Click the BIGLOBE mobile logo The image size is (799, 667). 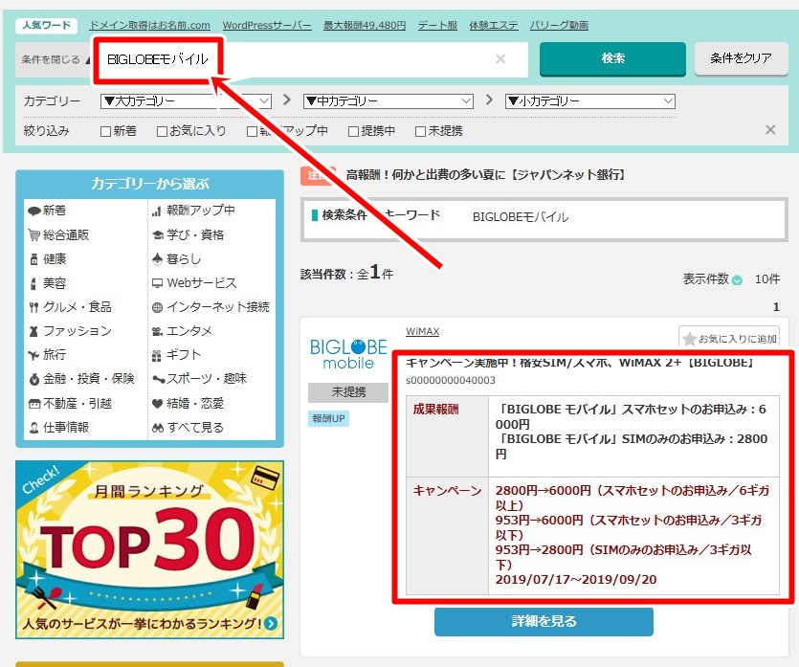tap(348, 353)
